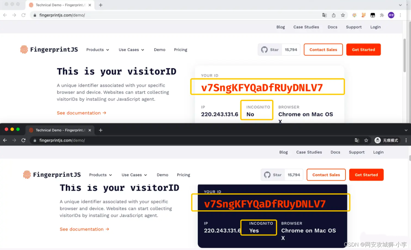Open Demo nav item in incognito window

click(x=163, y=175)
